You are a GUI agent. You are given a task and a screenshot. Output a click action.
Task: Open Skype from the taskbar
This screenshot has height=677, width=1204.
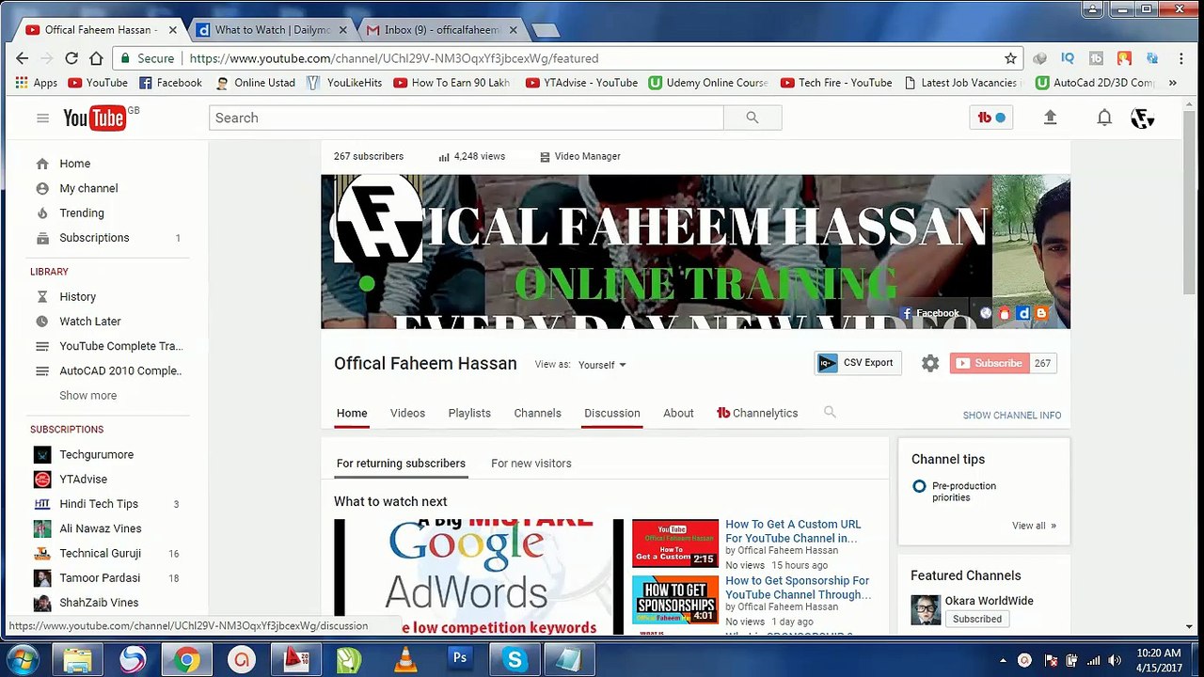[515, 660]
